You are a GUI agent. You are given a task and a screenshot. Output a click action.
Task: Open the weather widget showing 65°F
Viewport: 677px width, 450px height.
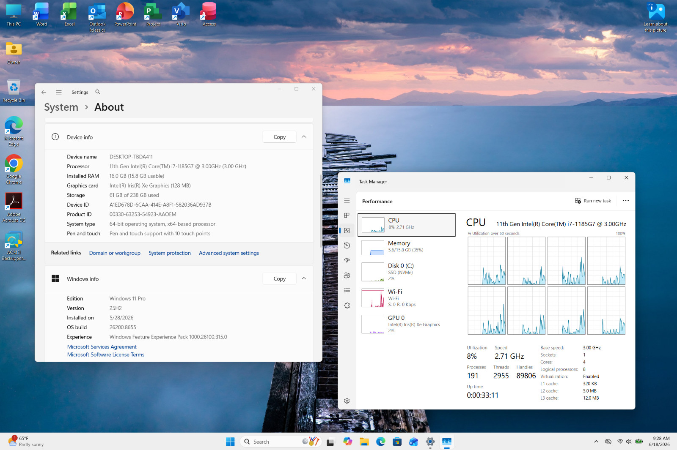click(x=26, y=442)
